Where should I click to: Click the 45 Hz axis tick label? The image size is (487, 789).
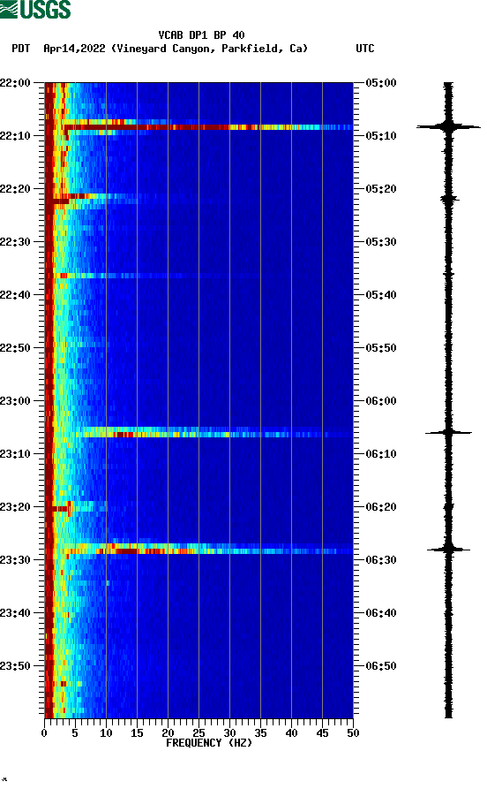point(322,733)
